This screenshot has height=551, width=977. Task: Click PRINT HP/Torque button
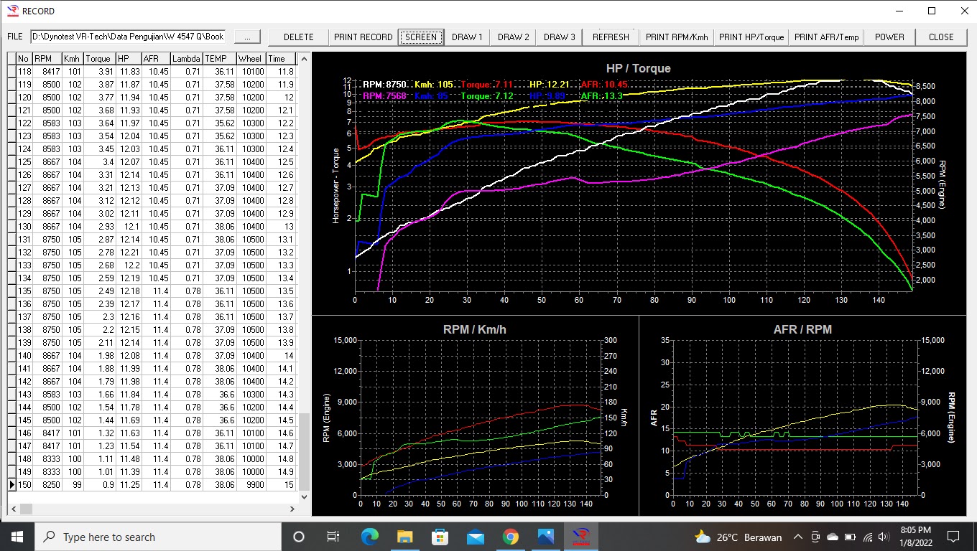[x=751, y=37]
